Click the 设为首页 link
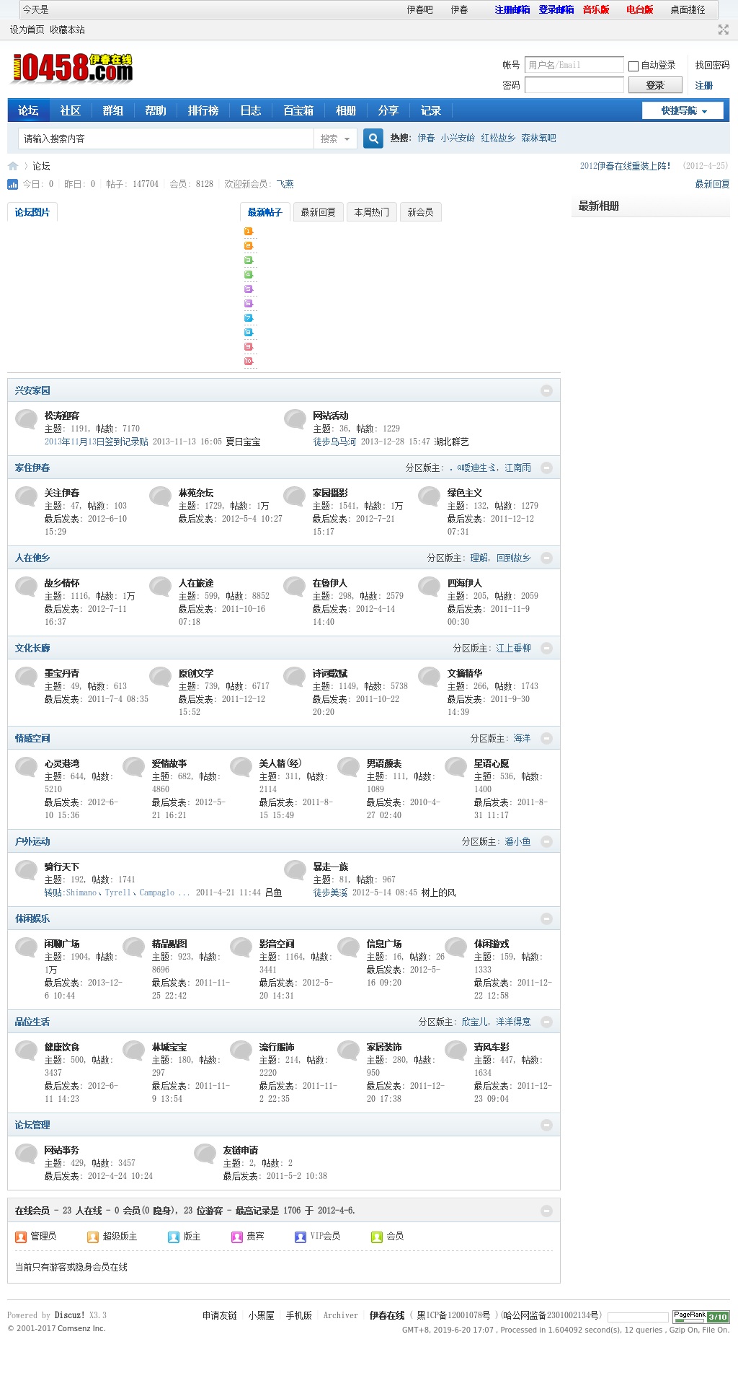The image size is (738, 1373). coord(27,30)
